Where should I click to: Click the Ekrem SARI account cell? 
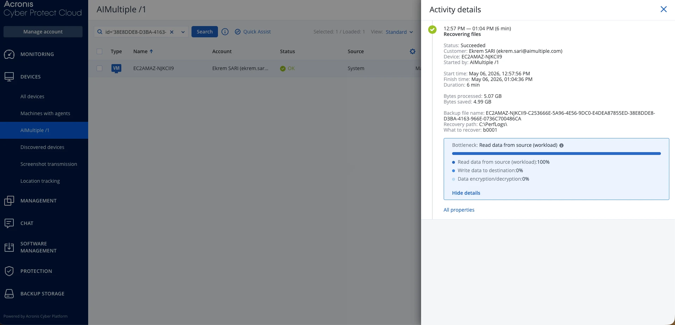click(x=240, y=68)
